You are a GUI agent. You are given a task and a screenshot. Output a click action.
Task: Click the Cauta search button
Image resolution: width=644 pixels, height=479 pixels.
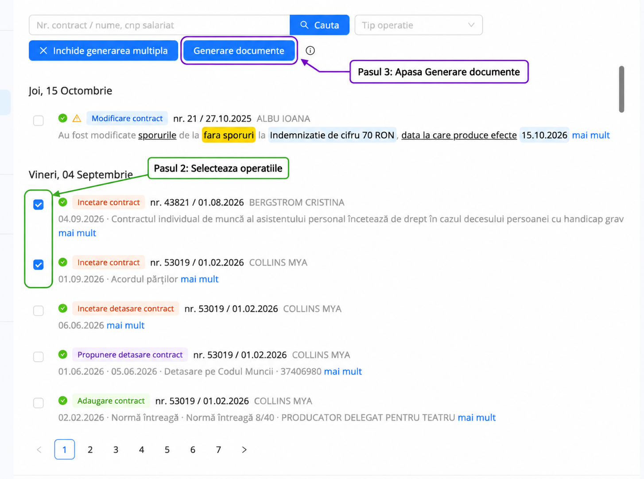[x=319, y=25]
